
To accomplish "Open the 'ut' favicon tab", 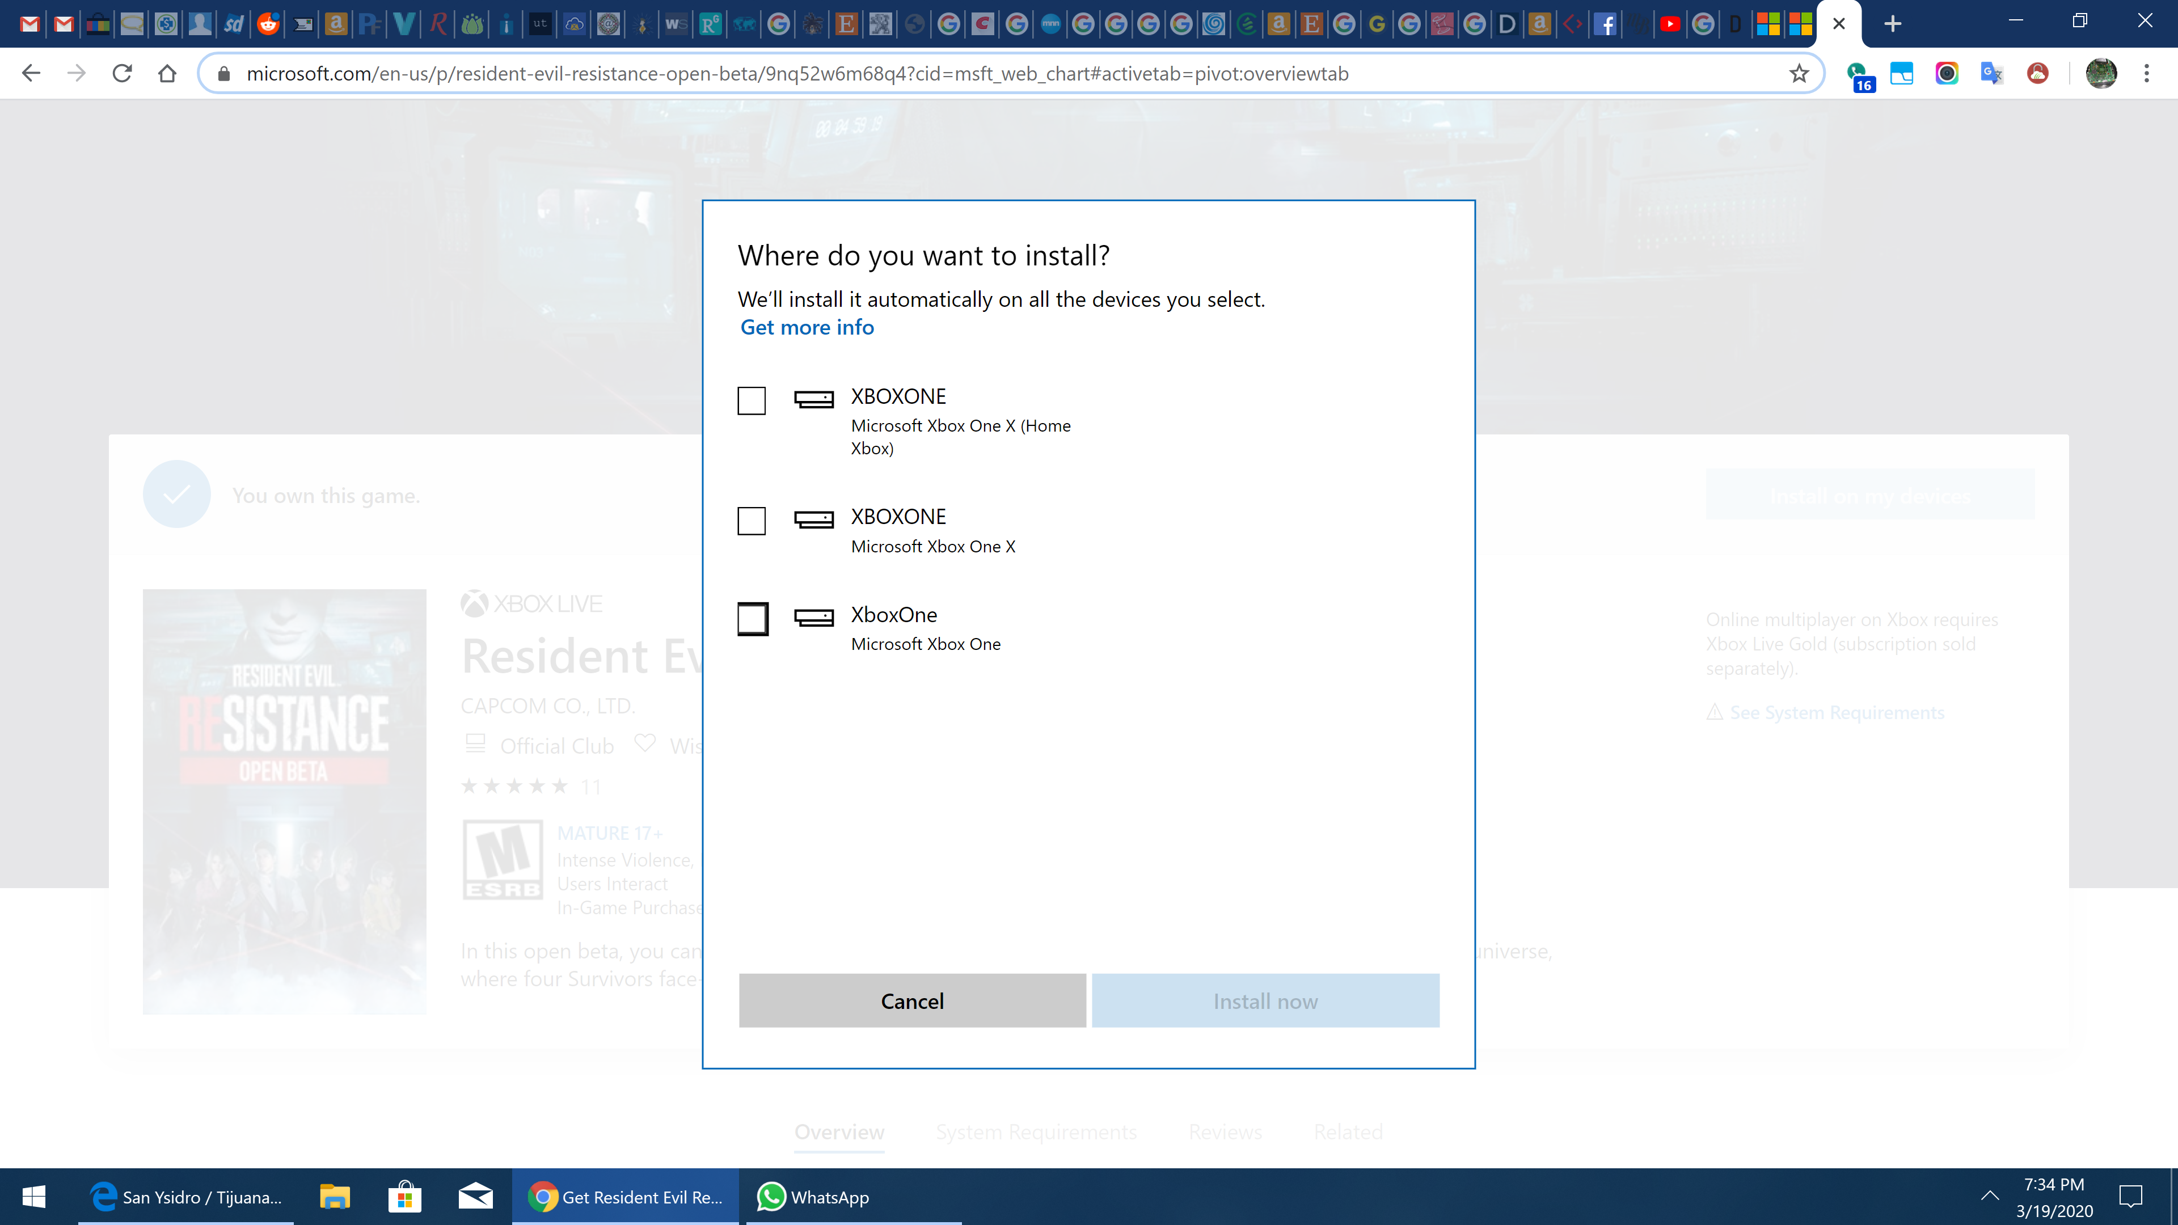I will 541,24.
